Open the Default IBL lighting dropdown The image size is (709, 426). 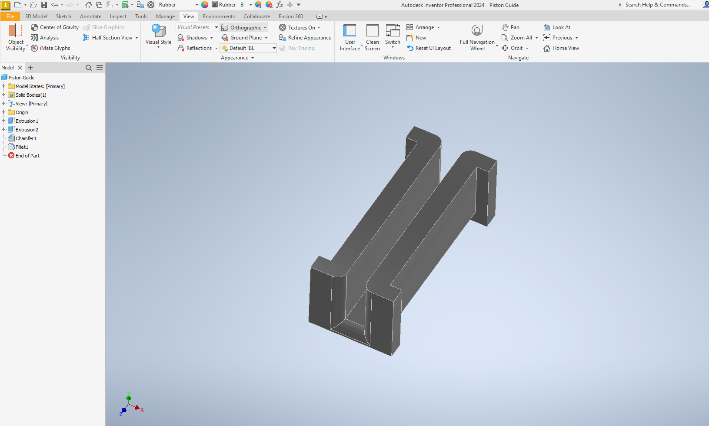[248, 48]
